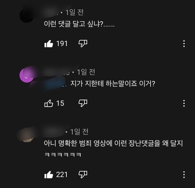Screen dimensions: 195x188
Task: Click the 221 like count number
Action: 62,175
